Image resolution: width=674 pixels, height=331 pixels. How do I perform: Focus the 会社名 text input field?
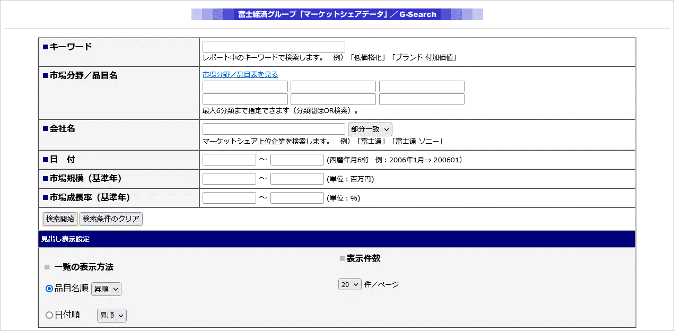click(274, 129)
